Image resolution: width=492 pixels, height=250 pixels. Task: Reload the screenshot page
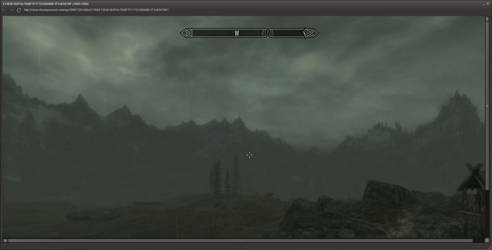coord(19,10)
